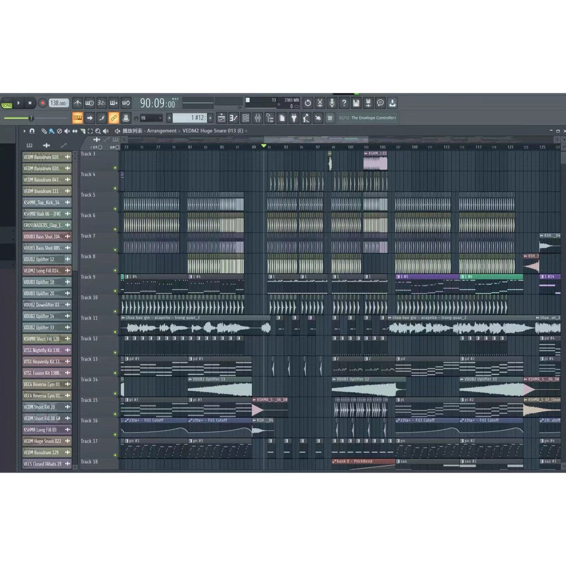The height and width of the screenshot is (566, 566).
Task: Click the zoom magnifier tool in the playlist
Action: [98, 132]
